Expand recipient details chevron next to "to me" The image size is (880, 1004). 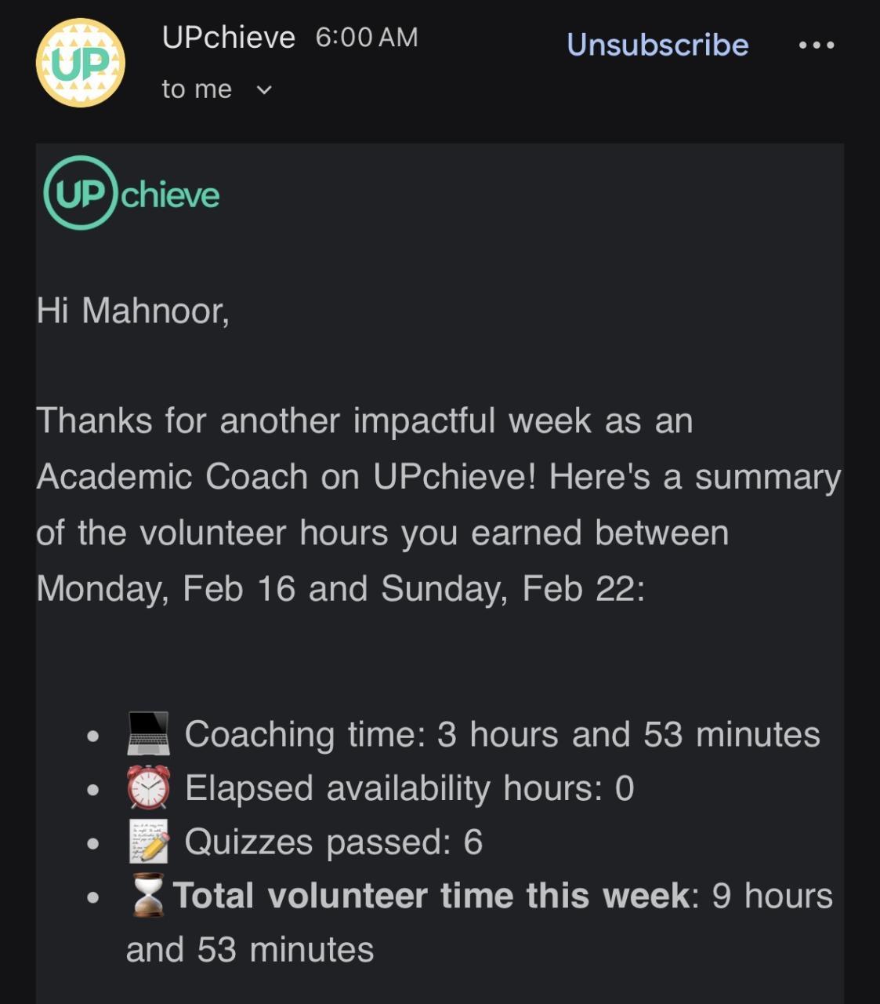[264, 90]
